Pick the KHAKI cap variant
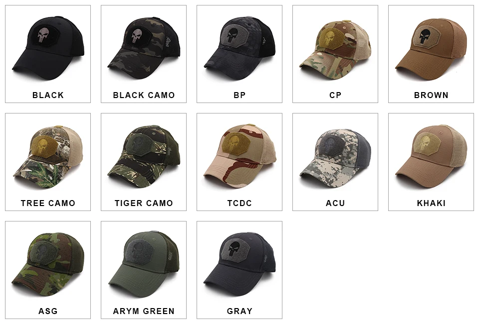 431,162
